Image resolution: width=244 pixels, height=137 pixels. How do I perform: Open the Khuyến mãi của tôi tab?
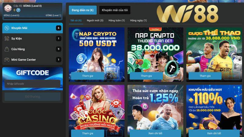[115, 10]
